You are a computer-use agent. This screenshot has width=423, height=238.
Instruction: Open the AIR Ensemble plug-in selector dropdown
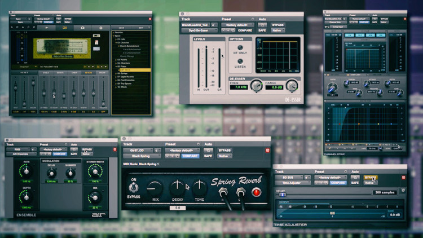click(21, 154)
